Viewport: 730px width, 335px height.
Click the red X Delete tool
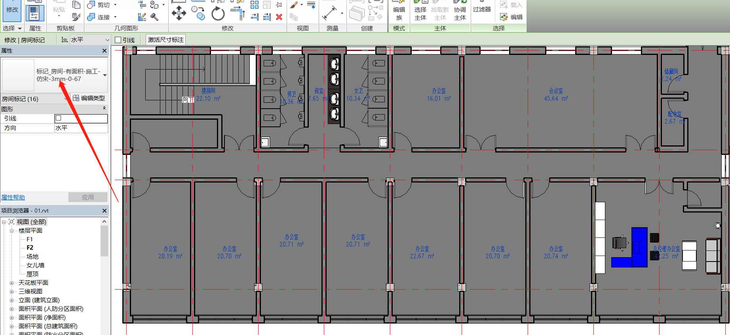coord(279,17)
